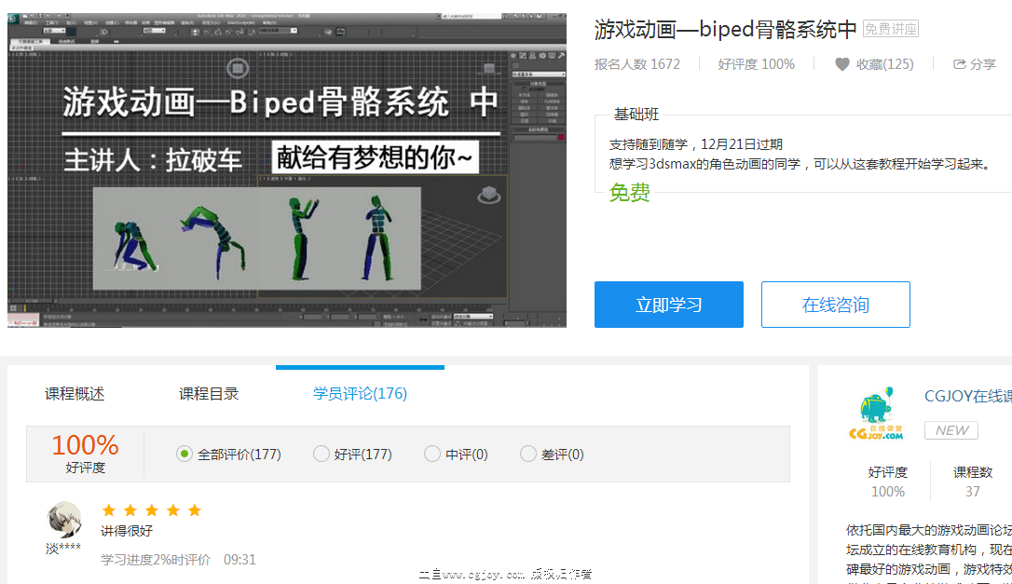Open the 学员评论(176) tab

coord(360,394)
